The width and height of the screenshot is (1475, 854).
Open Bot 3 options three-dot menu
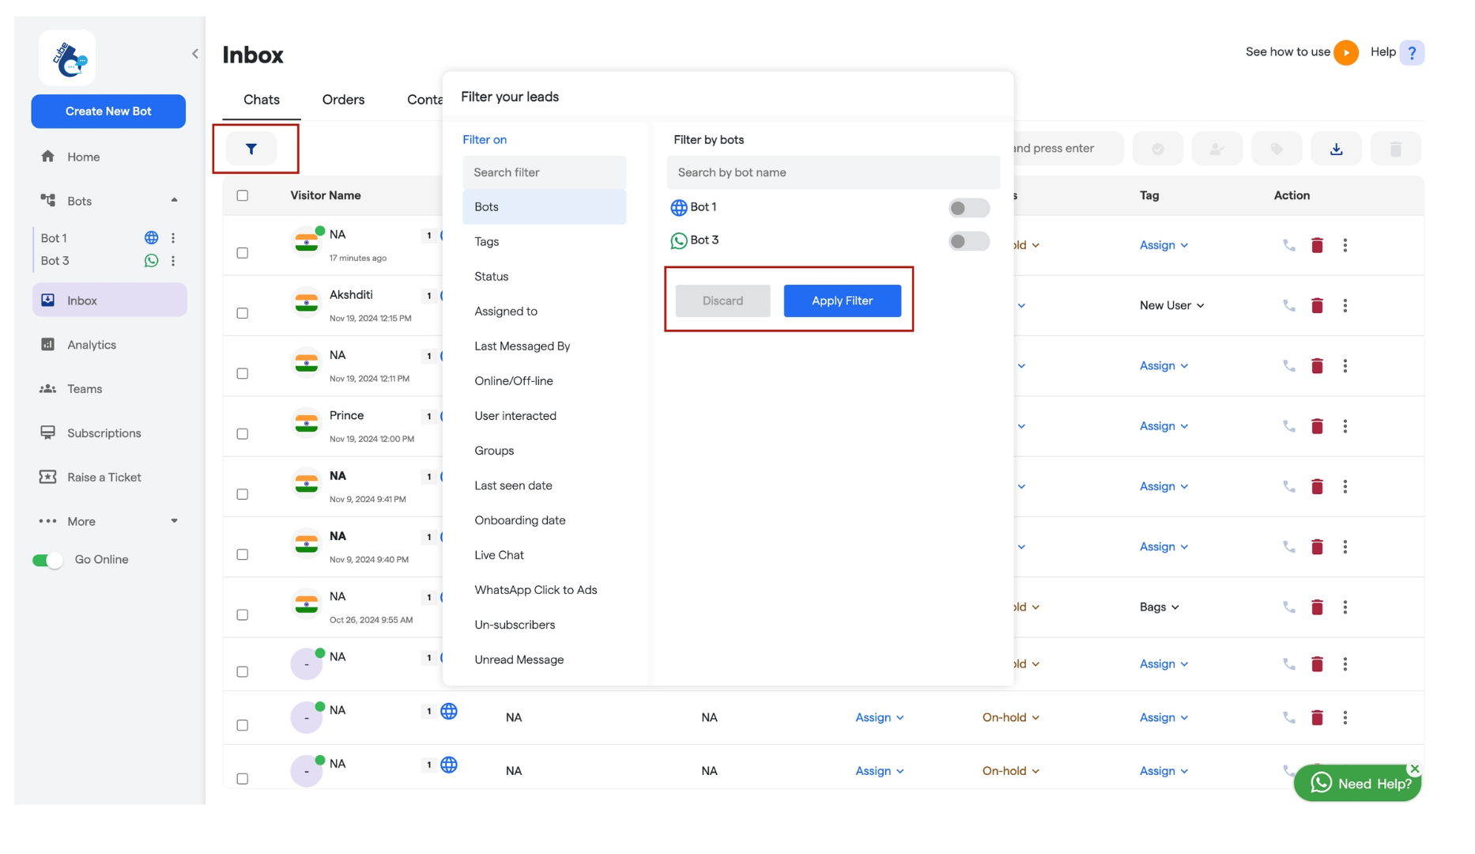[x=173, y=261]
